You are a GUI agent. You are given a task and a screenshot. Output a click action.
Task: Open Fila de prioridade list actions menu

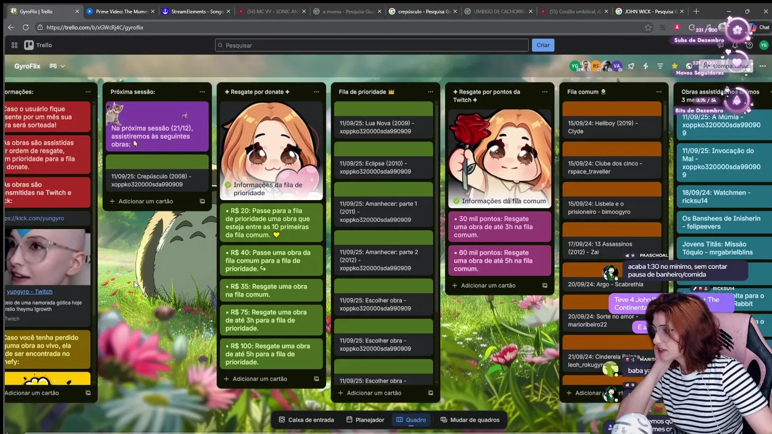pyautogui.click(x=430, y=92)
